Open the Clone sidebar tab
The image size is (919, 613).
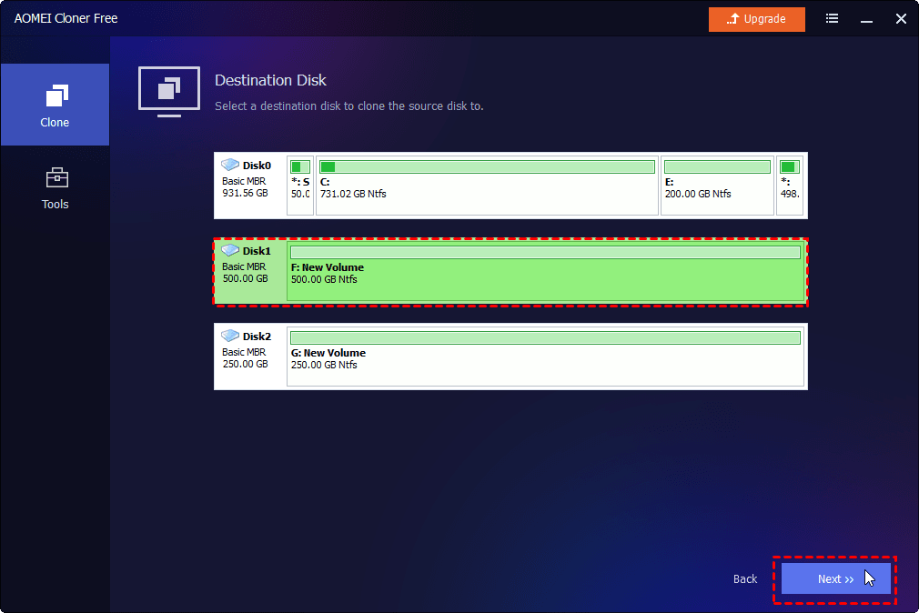pos(55,105)
